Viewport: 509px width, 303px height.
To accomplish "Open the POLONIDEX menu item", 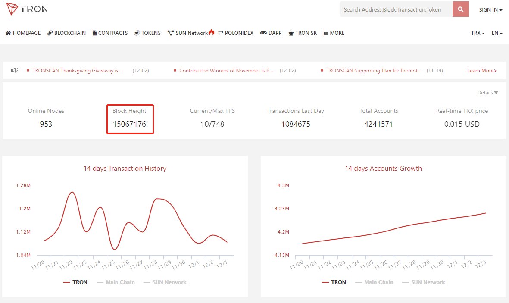I will coord(236,33).
